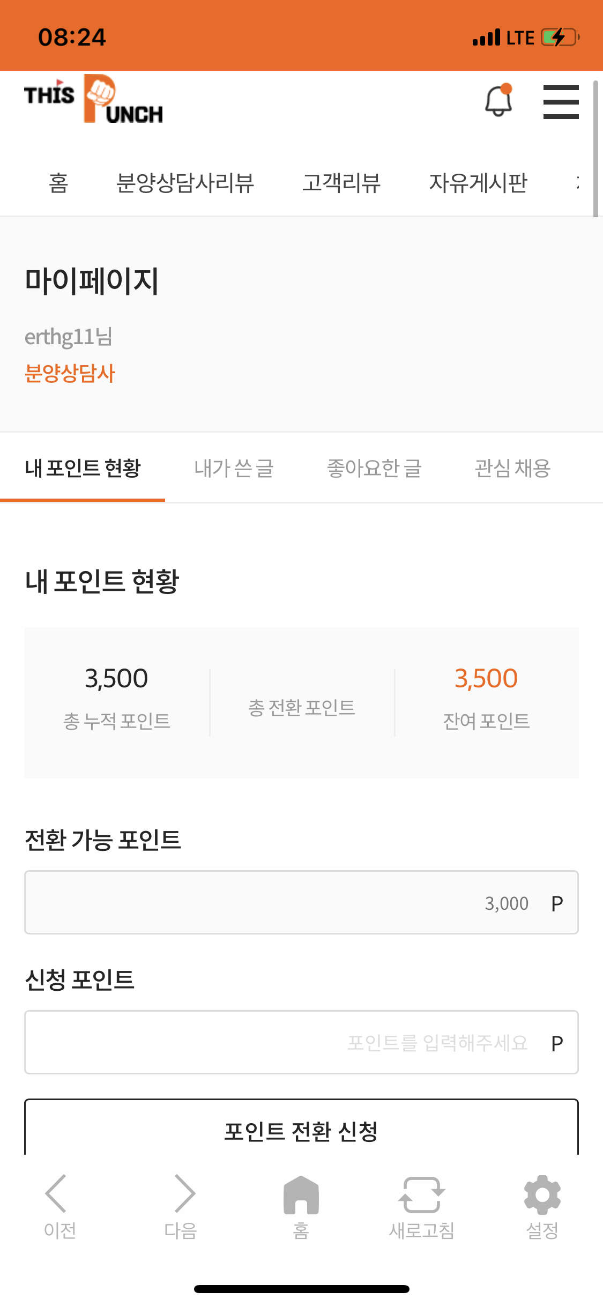Switch to the 관심 채용 tab
The width and height of the screenshot is (603, 1306).
coord(512,468)
